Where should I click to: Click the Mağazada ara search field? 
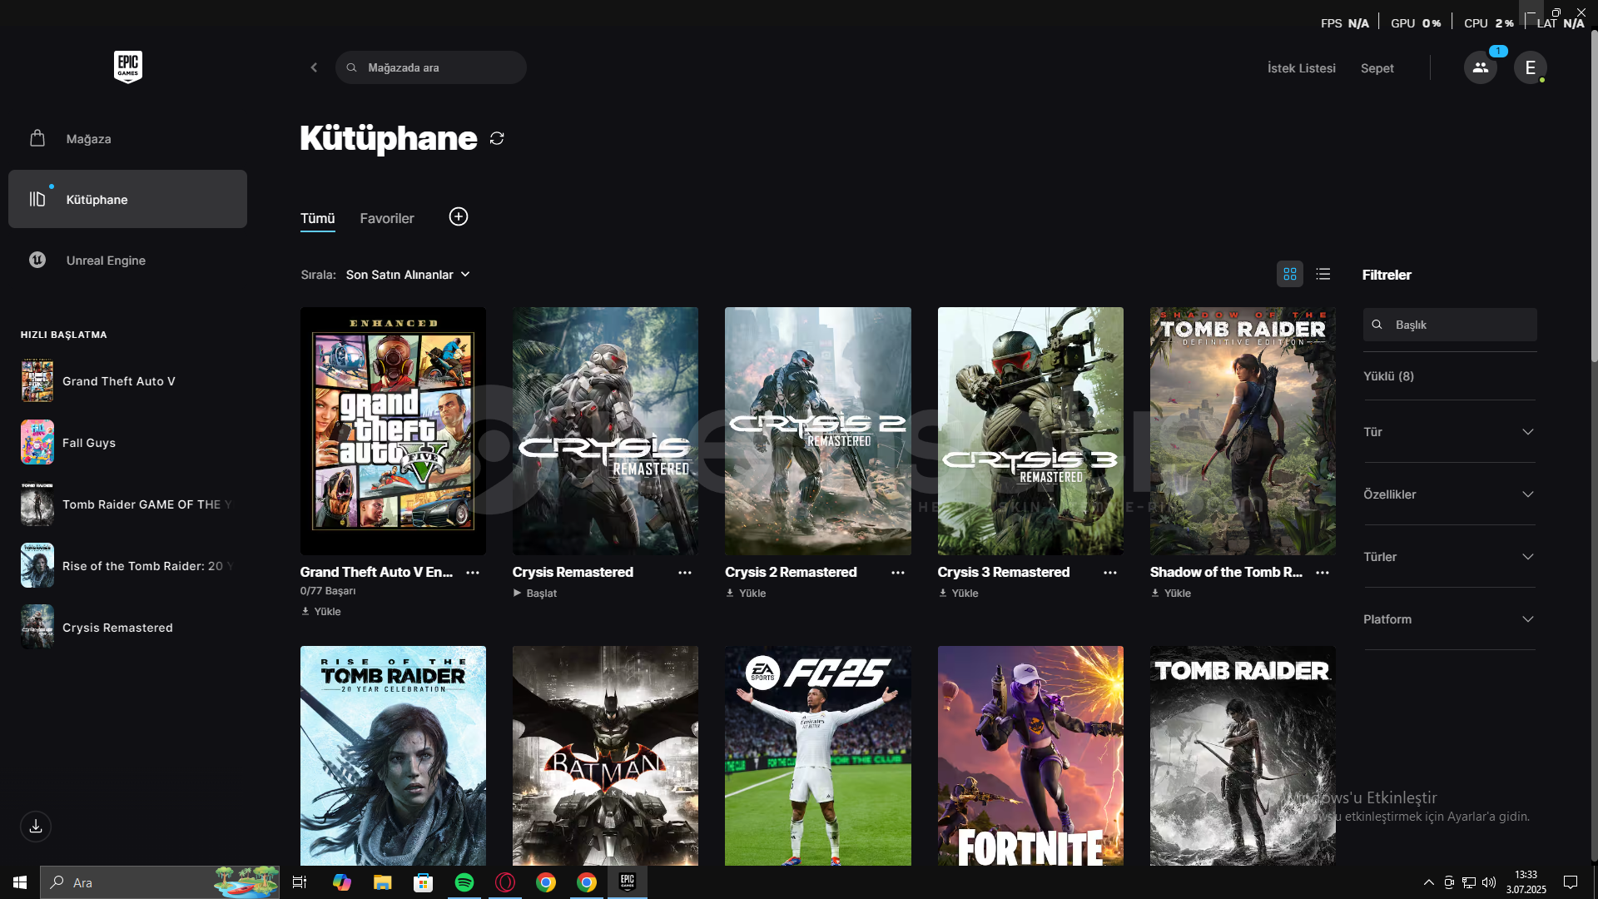(x=431, y=67)
